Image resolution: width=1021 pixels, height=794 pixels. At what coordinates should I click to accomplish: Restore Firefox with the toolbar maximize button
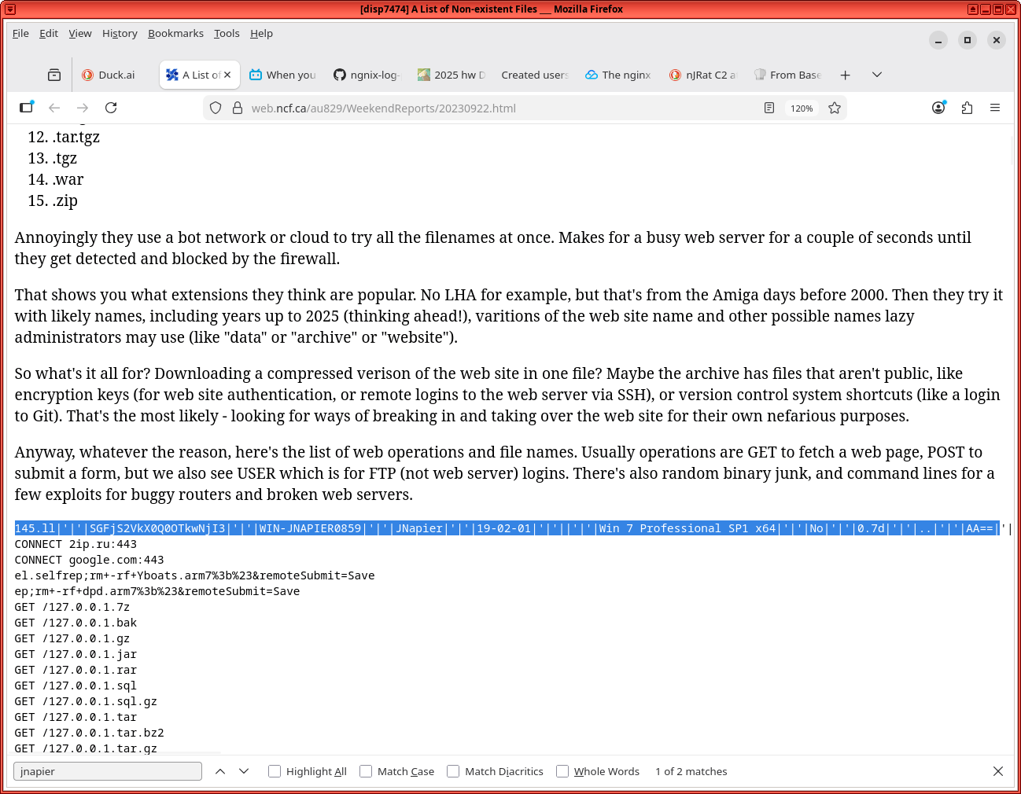[968, 40]
